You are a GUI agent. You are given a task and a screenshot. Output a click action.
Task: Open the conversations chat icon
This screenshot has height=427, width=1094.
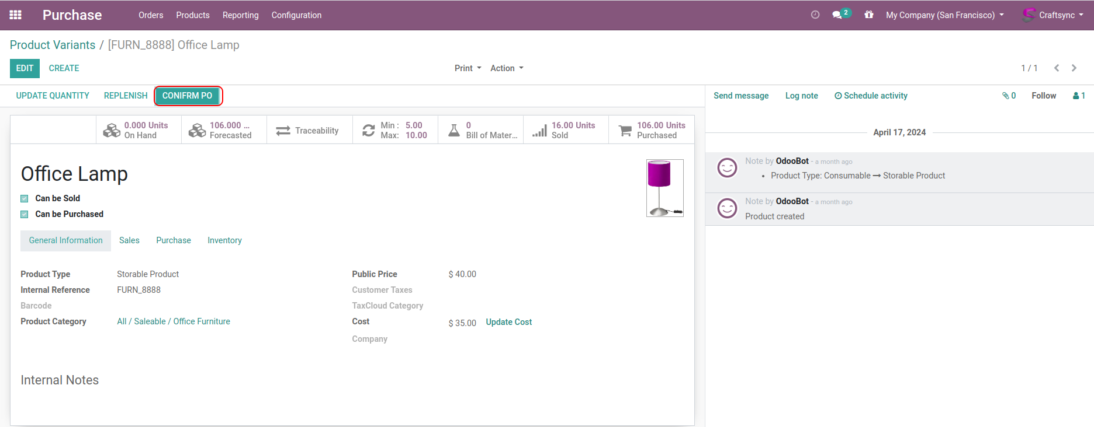pos(837,15)
